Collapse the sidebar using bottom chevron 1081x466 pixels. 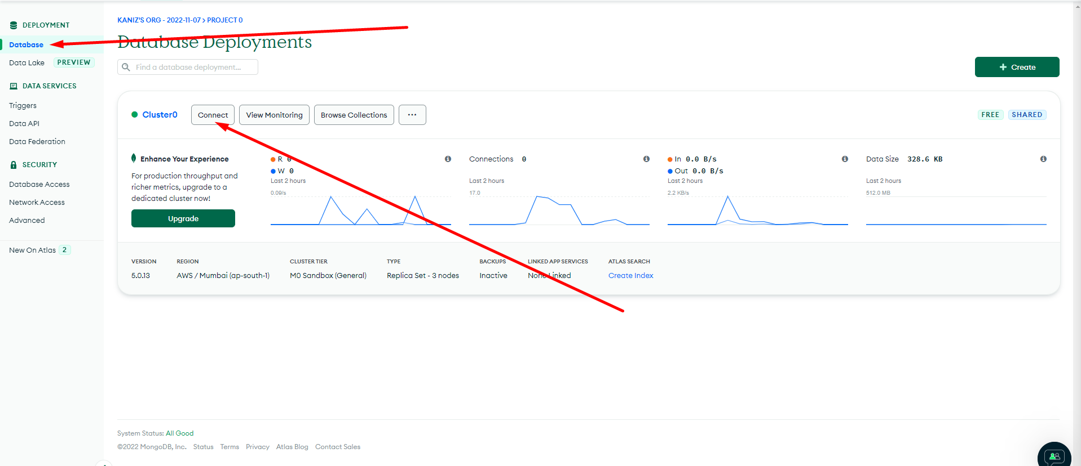point(104,463)
